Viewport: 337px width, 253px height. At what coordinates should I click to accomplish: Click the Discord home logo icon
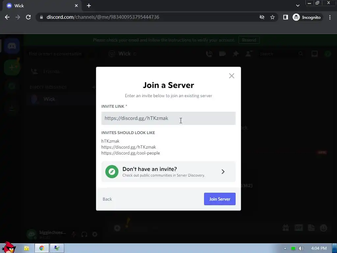click(12, 46)
